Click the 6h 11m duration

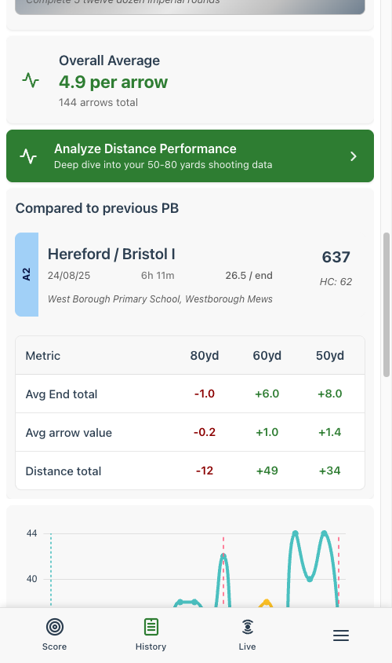(158, 276)
